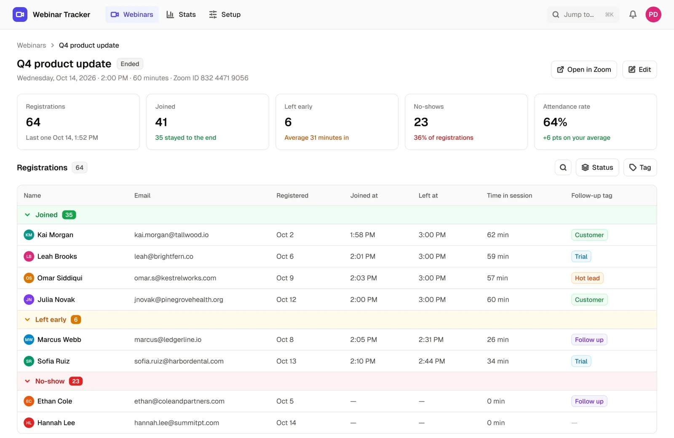Click Ethan Cole's EC avatar
Screen dimensions: 674x438
(x=29, y=401)
